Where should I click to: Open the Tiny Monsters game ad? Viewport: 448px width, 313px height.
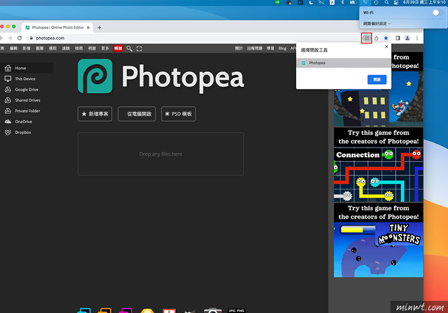[378, 240]
